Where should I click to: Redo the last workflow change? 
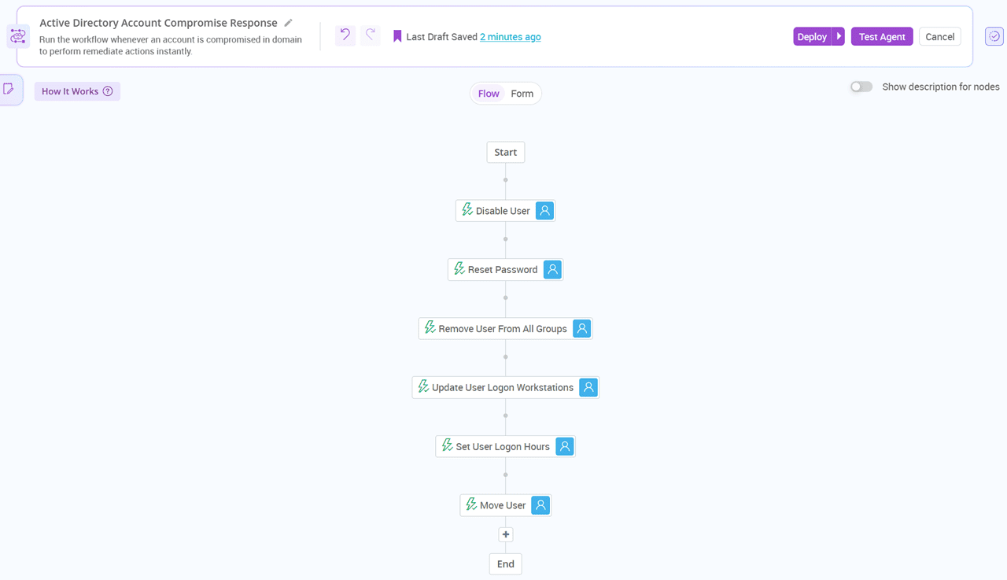coord(370,35)
